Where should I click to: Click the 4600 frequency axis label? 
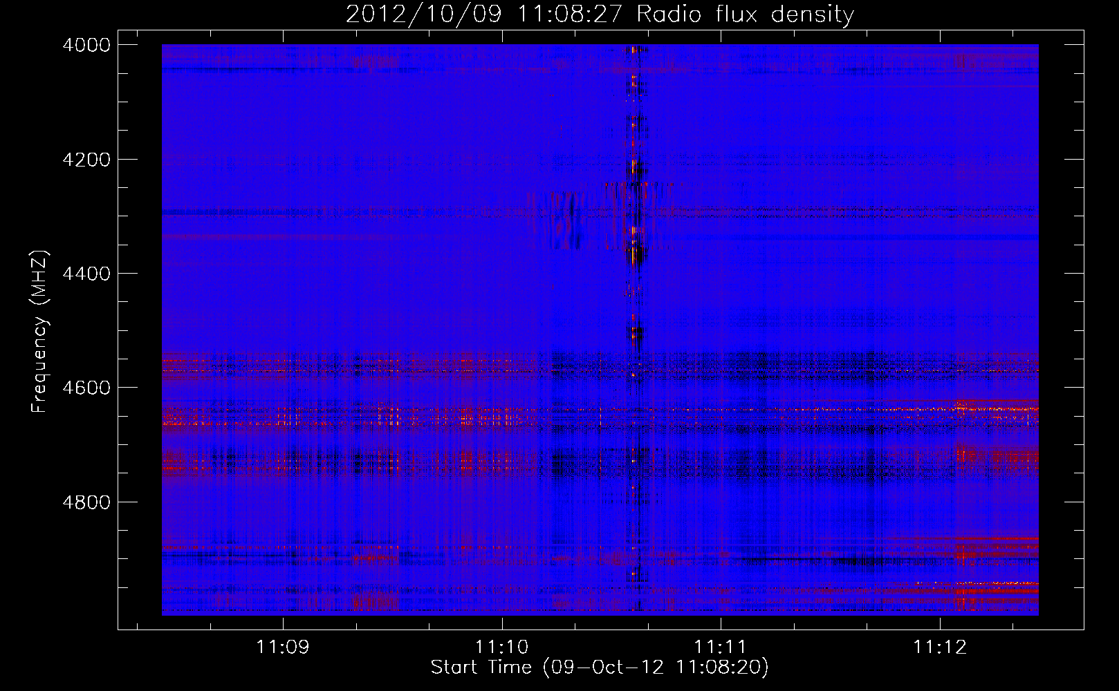(x=86, y=388)
